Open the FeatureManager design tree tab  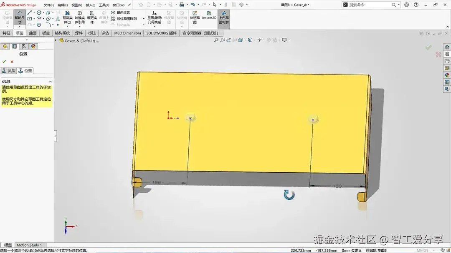point(5,46)
